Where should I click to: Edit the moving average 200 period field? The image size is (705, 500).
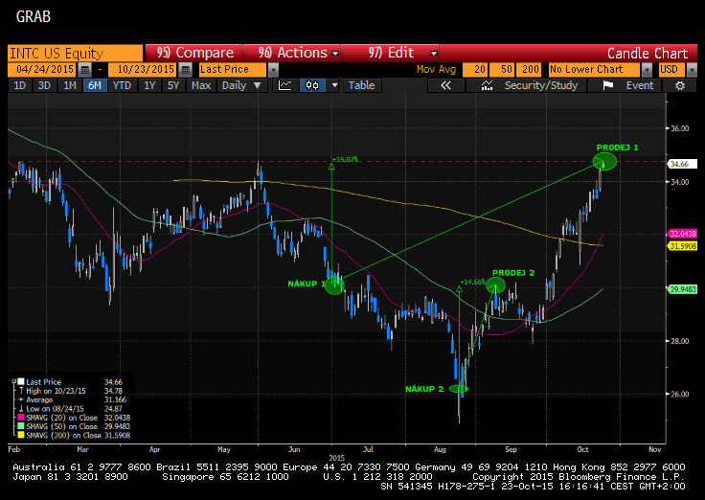coord(529,70)
